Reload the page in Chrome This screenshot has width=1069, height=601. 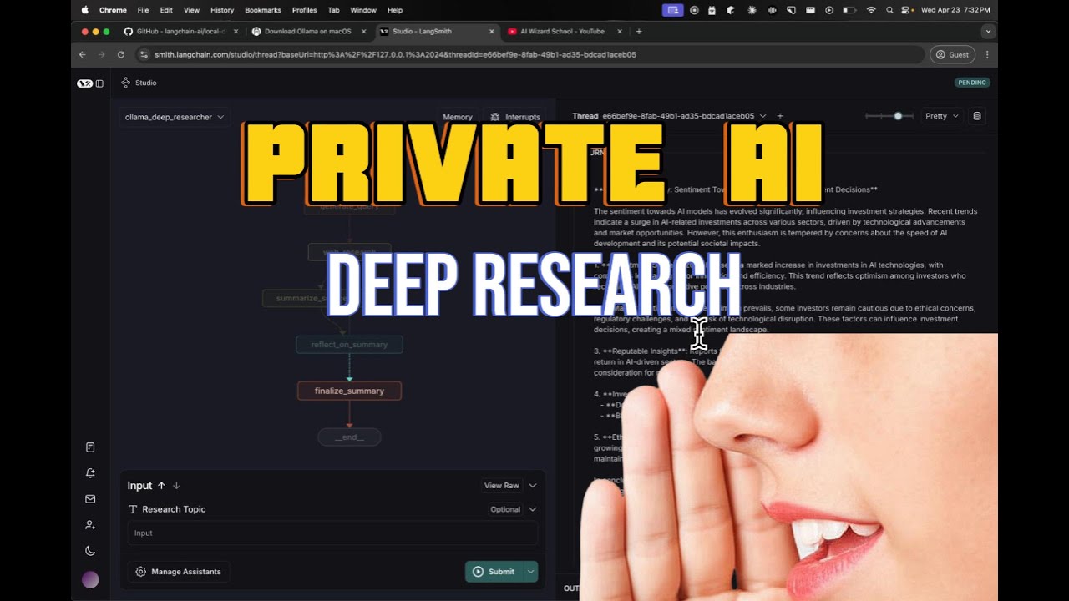(120, 54)
